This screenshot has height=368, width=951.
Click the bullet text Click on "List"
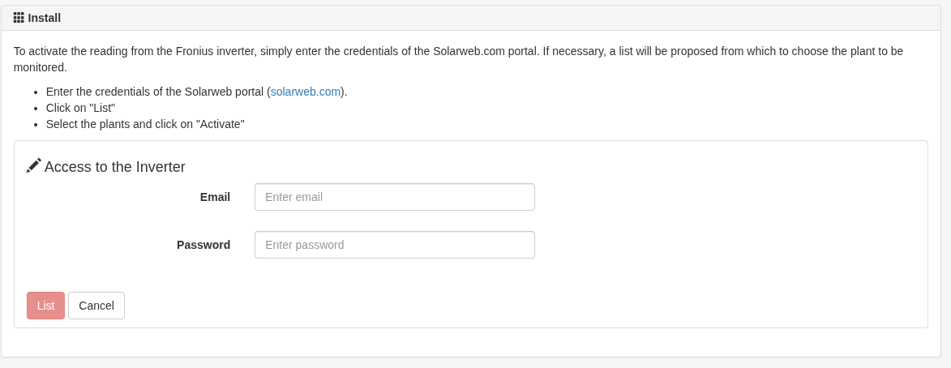click(80, 108)
